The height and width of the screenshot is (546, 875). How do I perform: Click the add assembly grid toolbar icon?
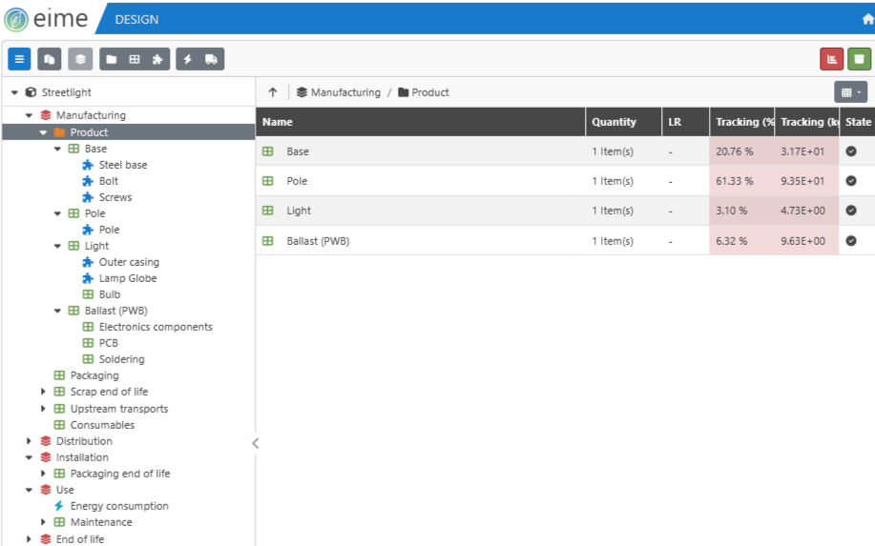[x=135, y=59]
